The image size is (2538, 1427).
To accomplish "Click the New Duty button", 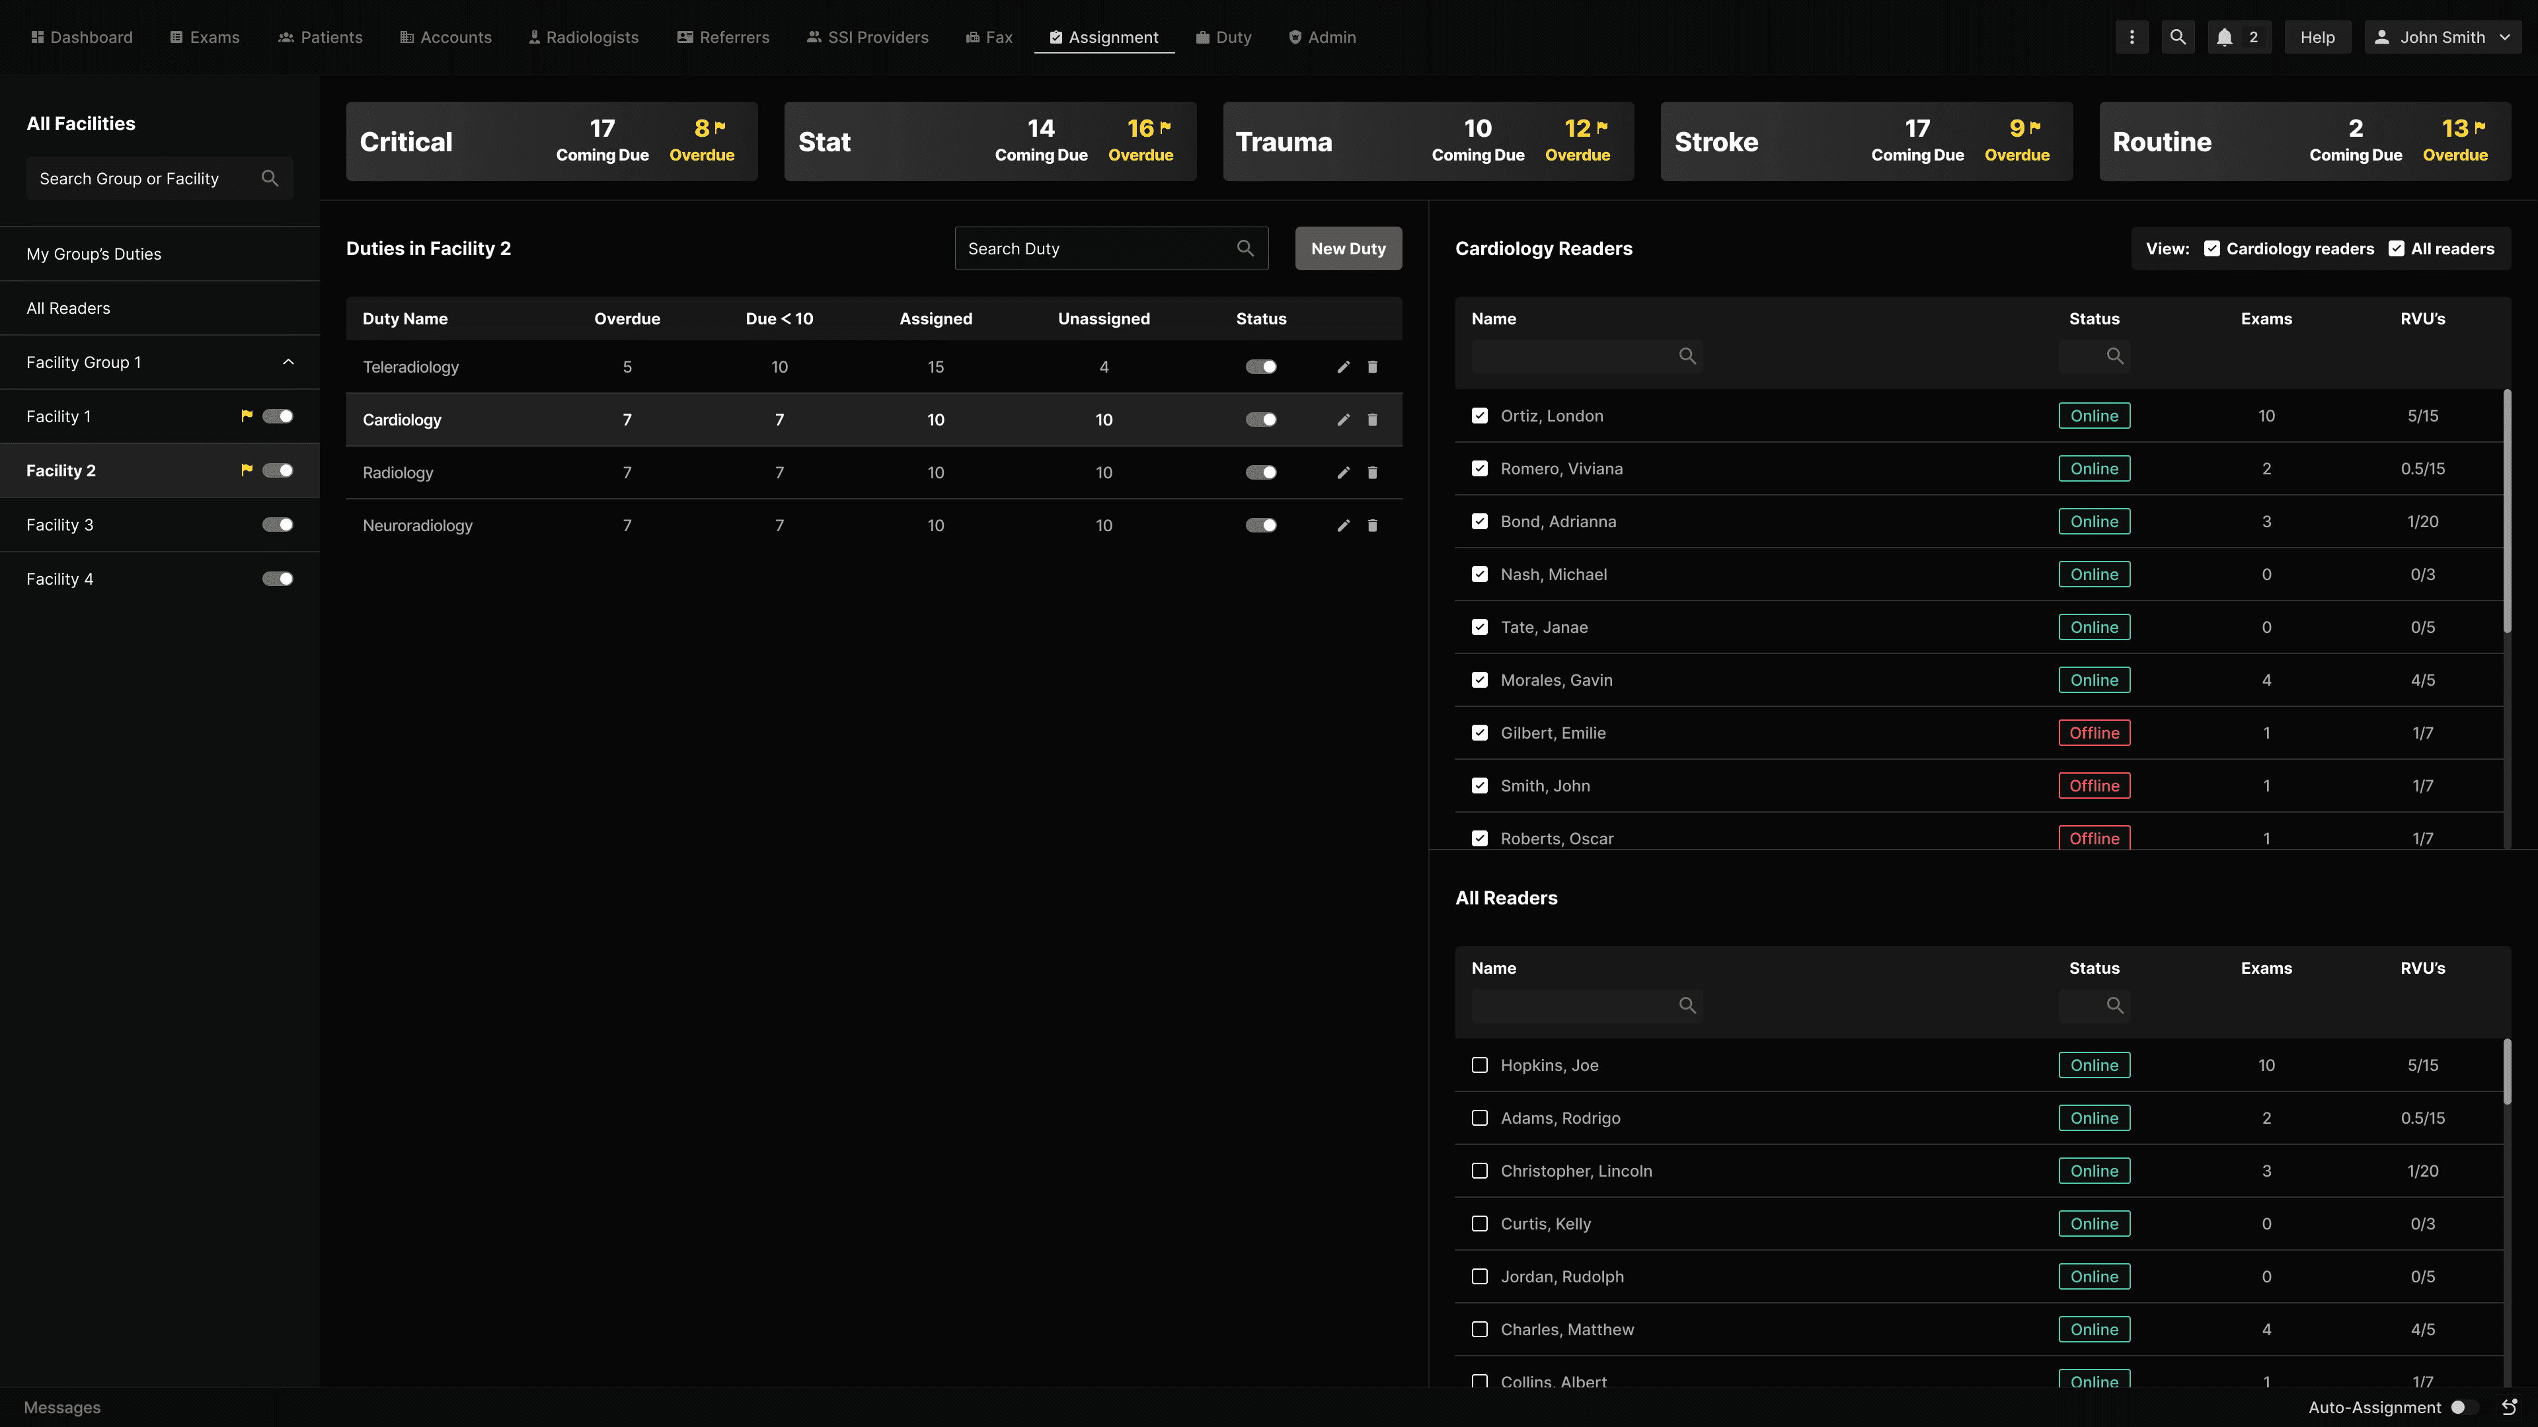I will pos(1348,249).
